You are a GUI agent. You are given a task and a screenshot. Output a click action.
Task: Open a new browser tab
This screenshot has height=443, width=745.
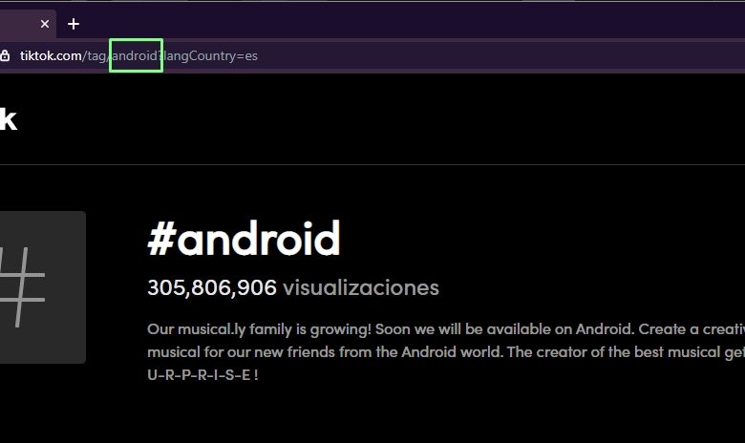(x=74, y=24)
